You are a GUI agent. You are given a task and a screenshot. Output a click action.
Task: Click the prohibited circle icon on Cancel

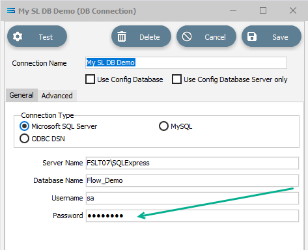[x=187, y=36]
